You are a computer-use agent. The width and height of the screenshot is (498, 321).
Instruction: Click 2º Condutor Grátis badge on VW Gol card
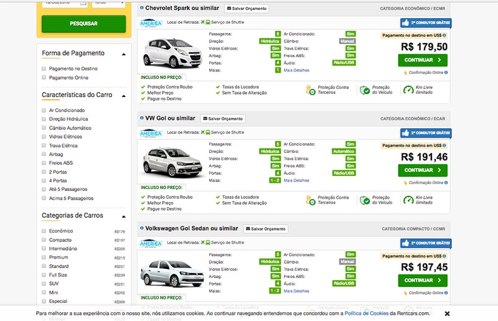pos(426,133)
